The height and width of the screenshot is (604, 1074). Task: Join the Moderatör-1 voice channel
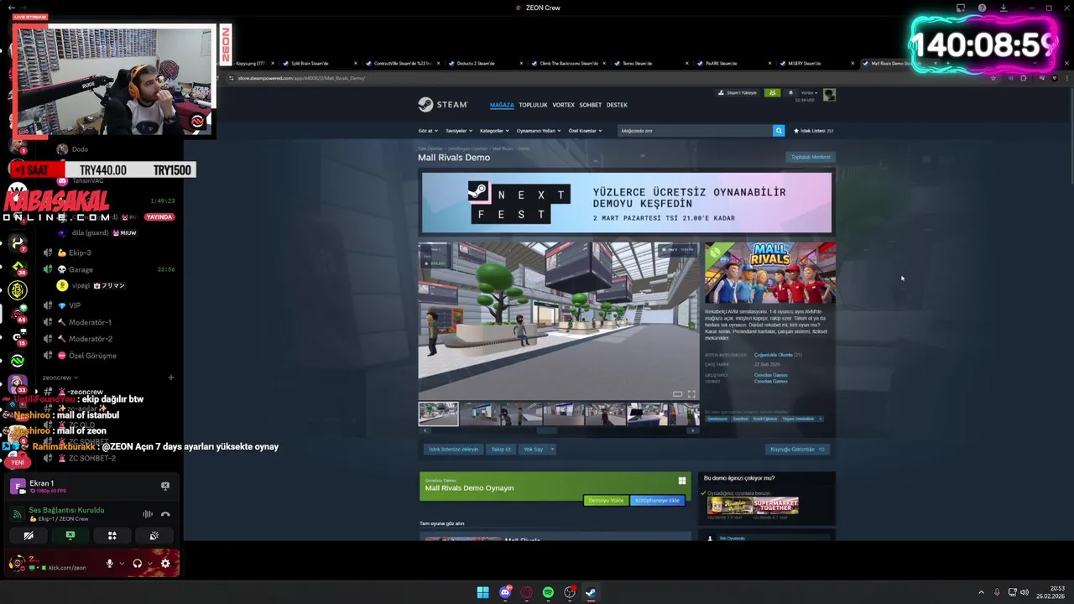(x=90, y=322)
